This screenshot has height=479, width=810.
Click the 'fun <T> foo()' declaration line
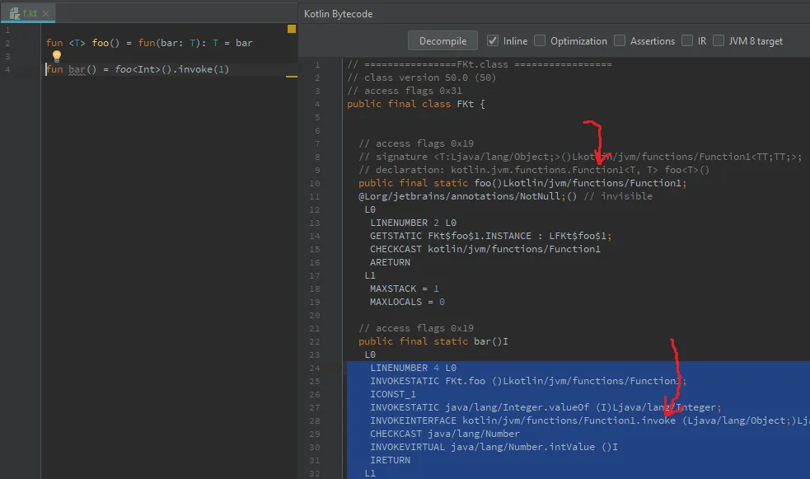point(149,43)
